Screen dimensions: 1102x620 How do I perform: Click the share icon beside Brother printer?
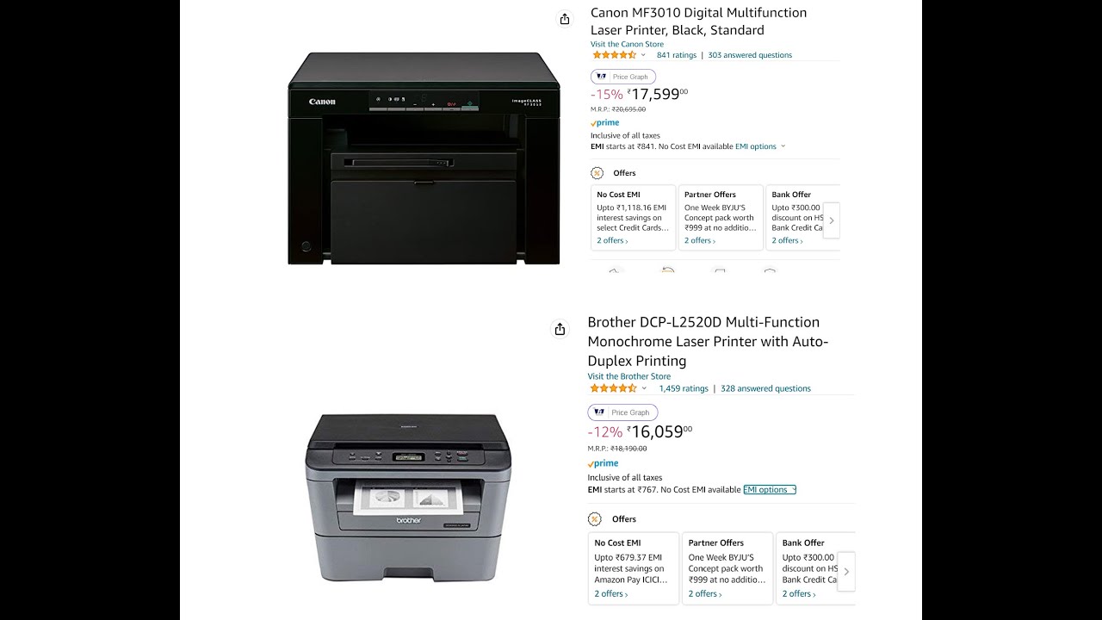coord(560,329)
